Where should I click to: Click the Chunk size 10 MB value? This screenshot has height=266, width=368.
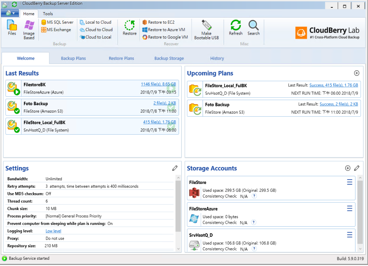click(x=51, y=209)
